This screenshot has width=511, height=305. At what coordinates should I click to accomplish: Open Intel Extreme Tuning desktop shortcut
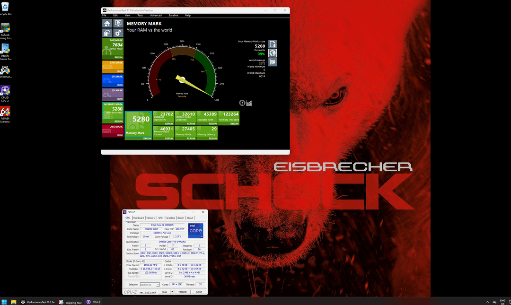[5, 52]
